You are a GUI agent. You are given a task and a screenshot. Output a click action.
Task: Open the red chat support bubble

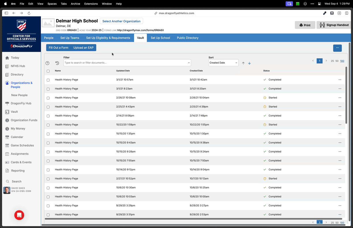19,215
